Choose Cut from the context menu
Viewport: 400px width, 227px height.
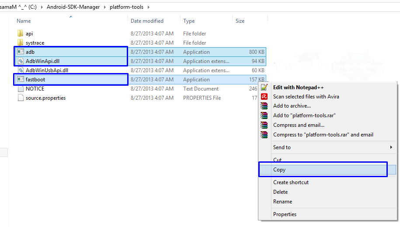coord(277,160)
